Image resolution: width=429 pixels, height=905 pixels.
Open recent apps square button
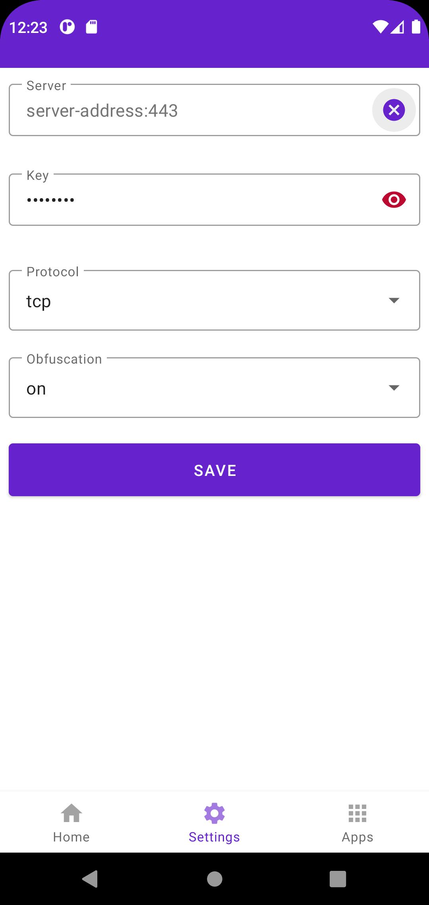click(338, 879)
